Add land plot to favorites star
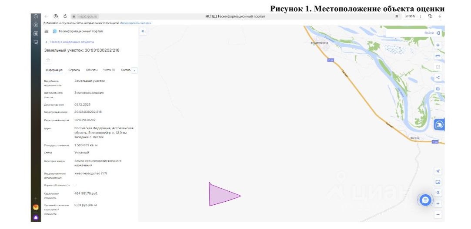The height and width of the screenshot is (229, 471). click(48, 60)
